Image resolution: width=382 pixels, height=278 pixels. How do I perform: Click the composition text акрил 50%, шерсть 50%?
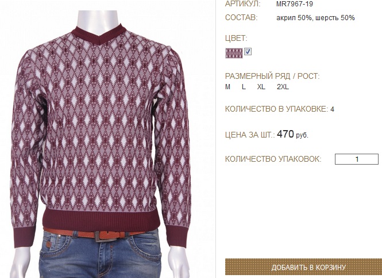pos(315,18)
